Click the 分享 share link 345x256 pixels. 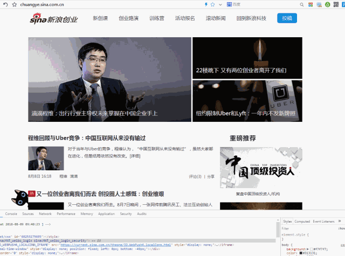(x=211, y=176)
